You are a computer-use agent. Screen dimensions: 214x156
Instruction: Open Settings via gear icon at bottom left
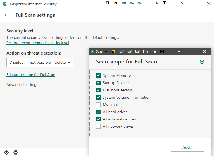click(6, 153)
